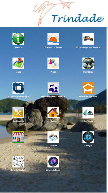Image resolution: width=108 pixels, height=193 pixels.
Task: Click the Trindade hummingbird logo header
Action: tap(69, 13)
